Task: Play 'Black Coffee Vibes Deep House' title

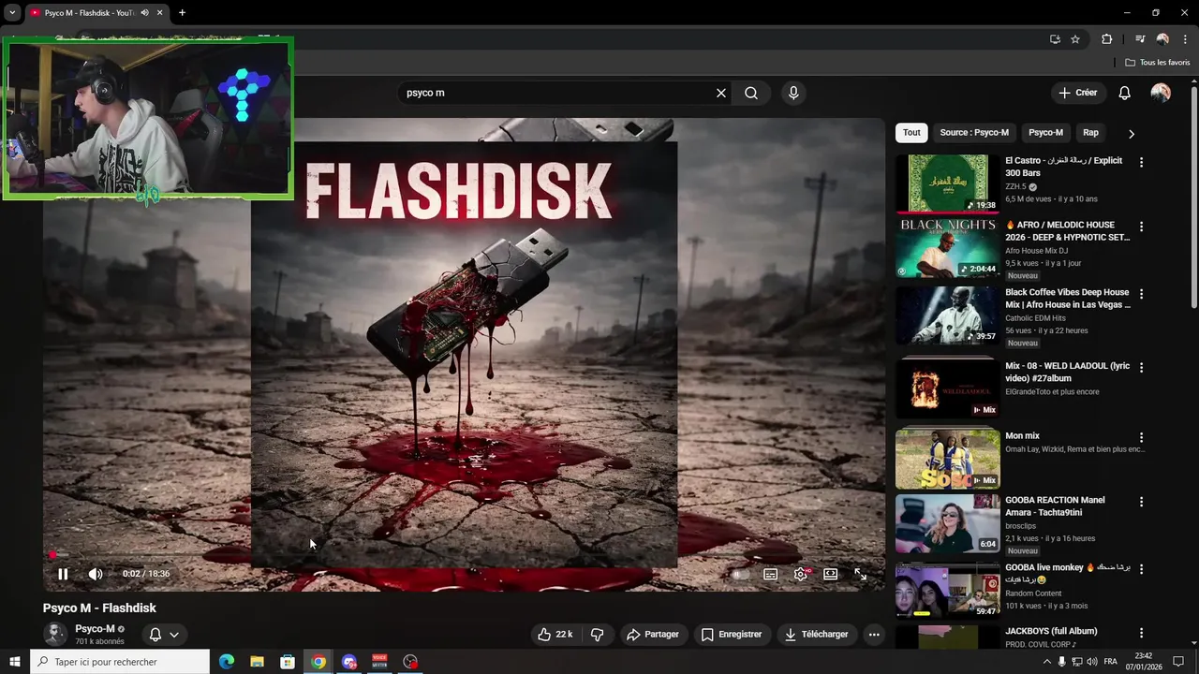Action: click(1068, 299)
